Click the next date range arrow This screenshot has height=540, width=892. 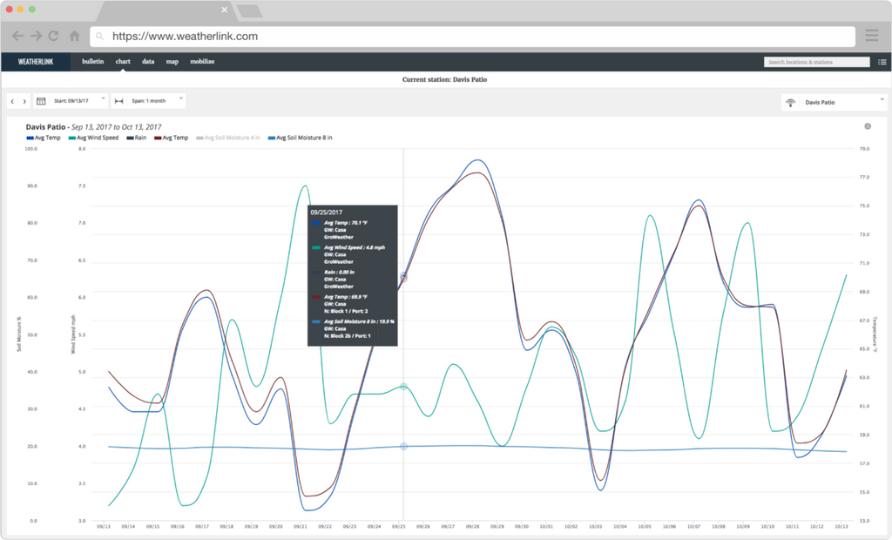pos(24,101)
